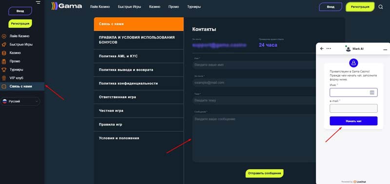The height and width of the screenshot is (184, 390).
Task: Open Правила и условия использования бонусов
Action: point(138,40)
